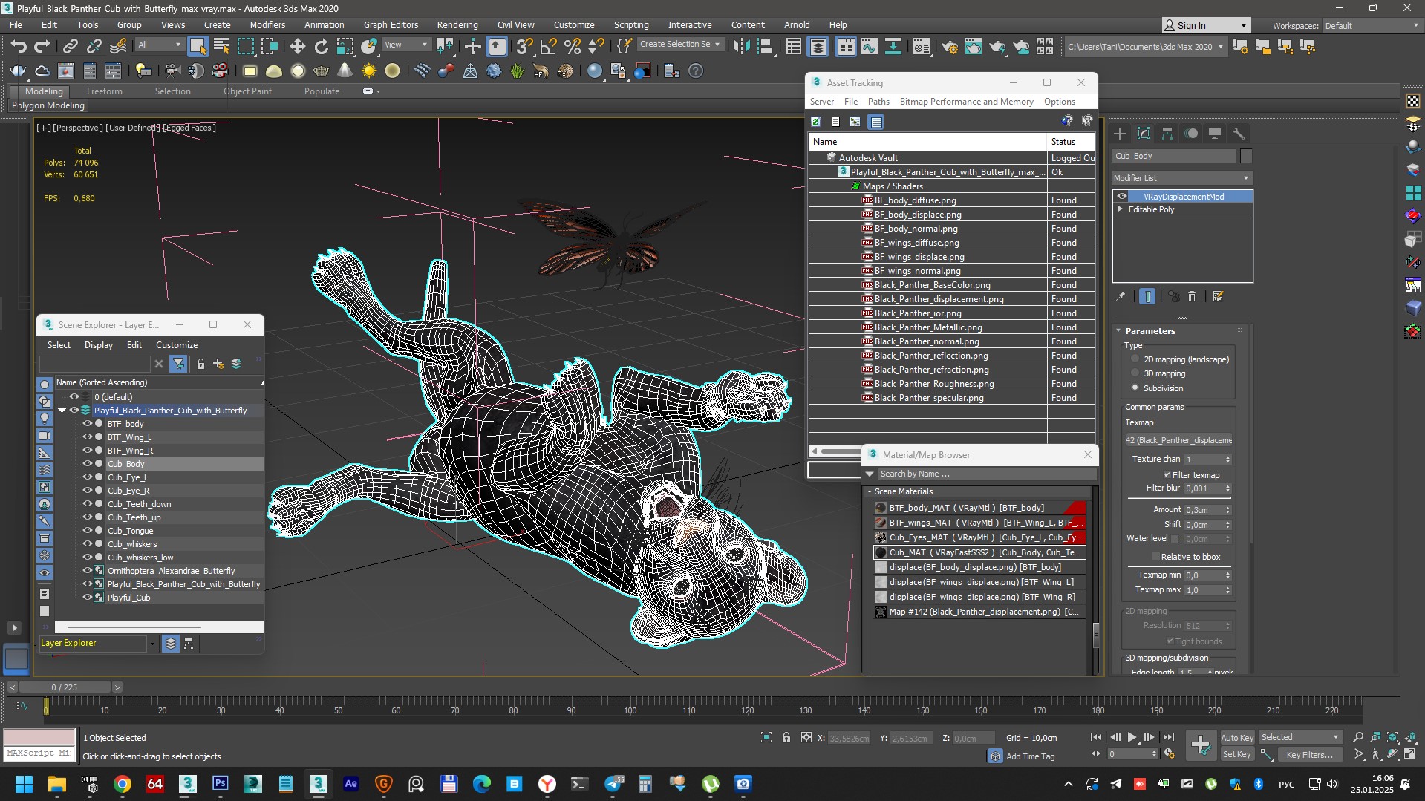
Task: Remove modifier from stack trash icon
Action: pyautogui.click(x=1192, y=296)
